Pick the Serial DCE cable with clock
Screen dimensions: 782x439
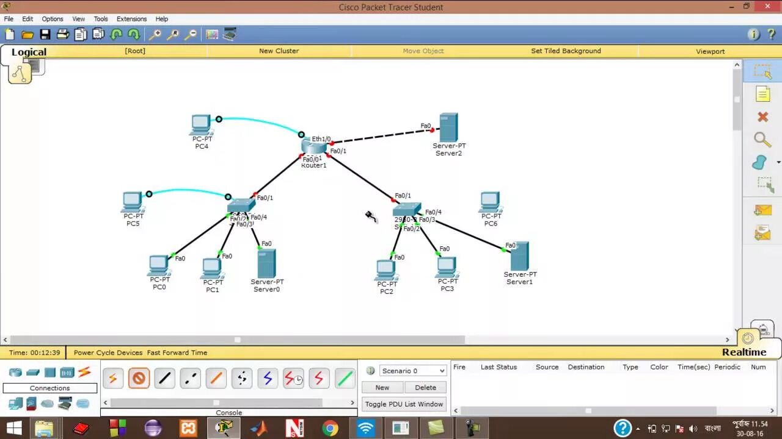(x=293, y=379)
